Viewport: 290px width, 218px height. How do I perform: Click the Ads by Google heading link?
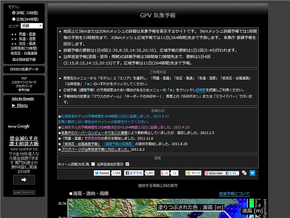23,99
